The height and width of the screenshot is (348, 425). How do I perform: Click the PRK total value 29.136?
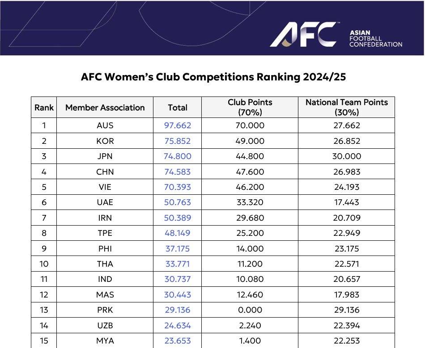(178, 310)
